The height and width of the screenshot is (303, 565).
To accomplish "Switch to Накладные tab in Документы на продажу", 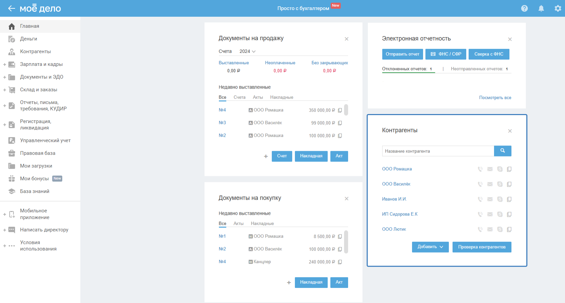I will click(281, 97).
